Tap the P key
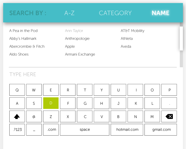The image size is (186, 149). pos(169,90)
